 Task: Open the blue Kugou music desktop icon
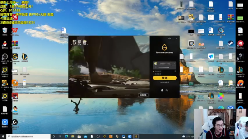coord(5,123)
